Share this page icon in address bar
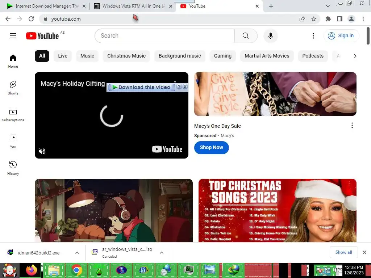Viewport: 371px width, 278px height. (302, 19)
